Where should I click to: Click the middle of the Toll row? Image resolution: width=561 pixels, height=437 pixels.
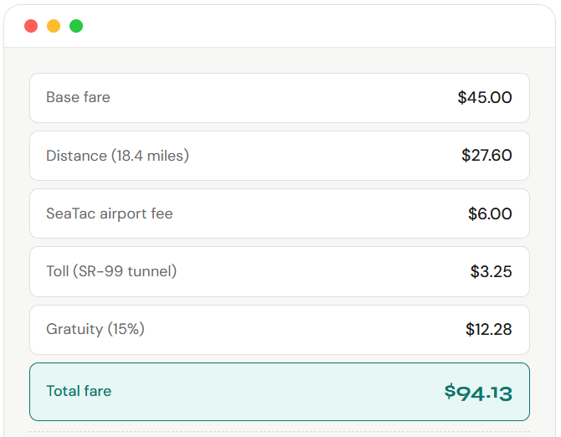280,271
